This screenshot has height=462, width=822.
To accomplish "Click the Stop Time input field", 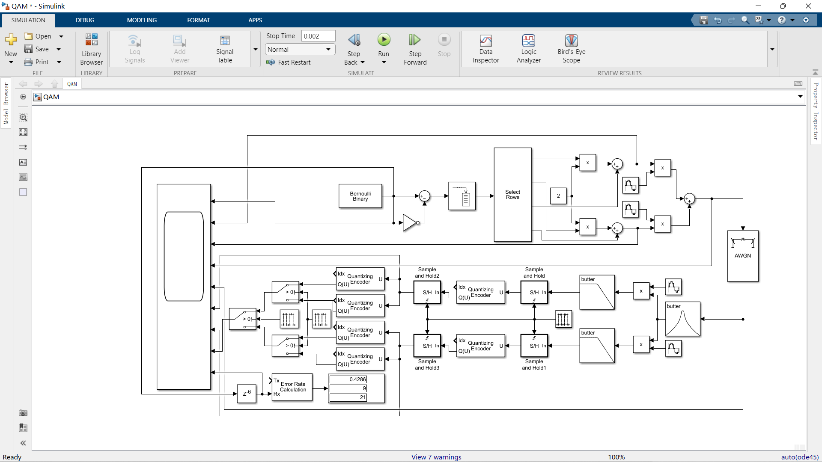I will (x=318, y=36).
